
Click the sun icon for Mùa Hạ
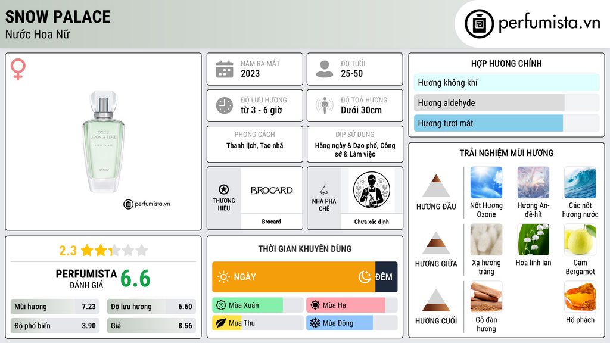[315, 305]
